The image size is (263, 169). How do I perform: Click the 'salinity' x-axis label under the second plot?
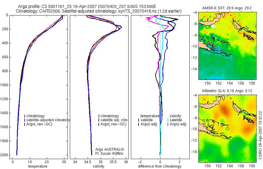[x=99, y=166]
